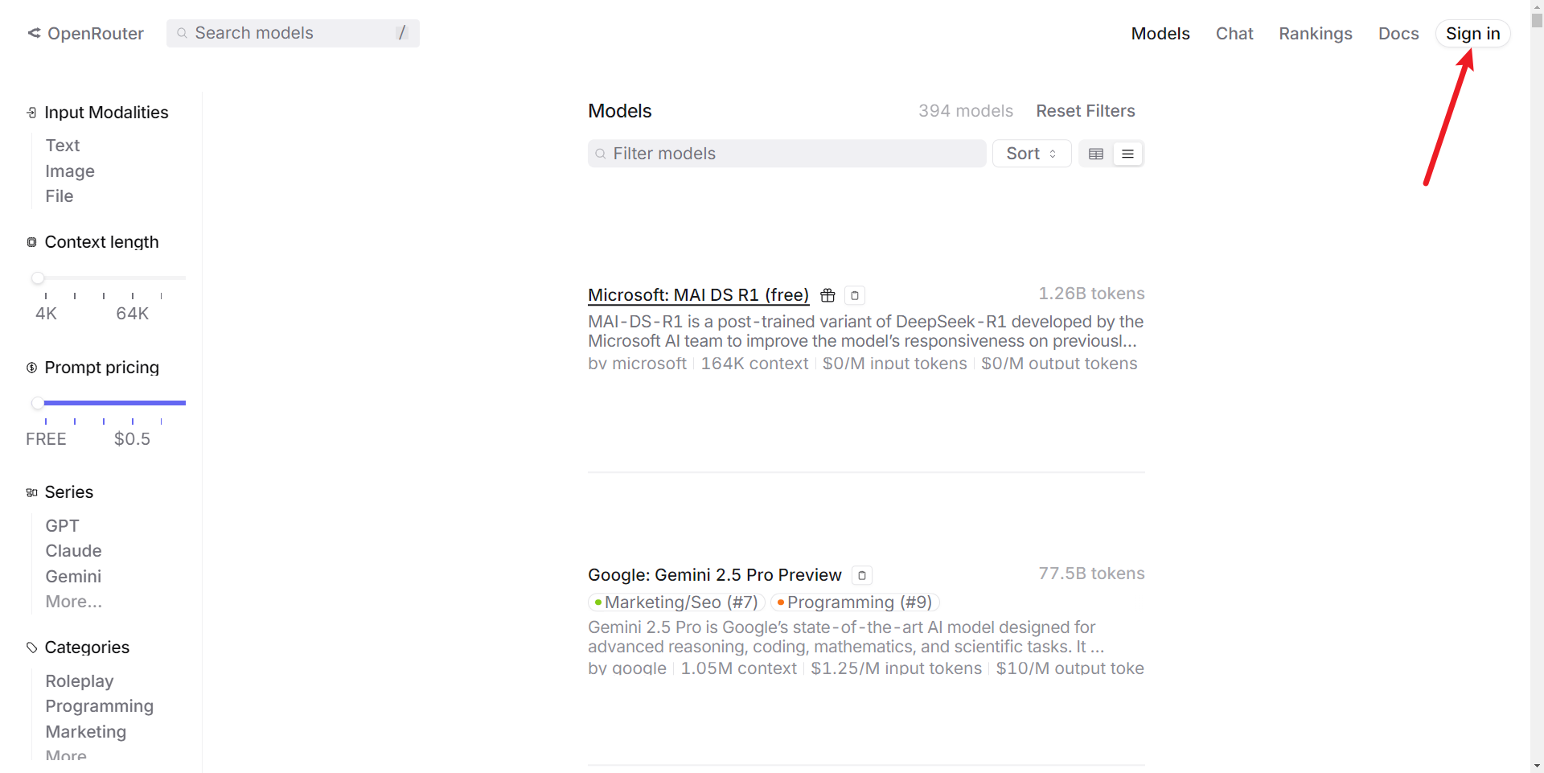The image size is (1544, 773).
Task: Click the '1.05M context' text
Action: (x=739, y=668)
